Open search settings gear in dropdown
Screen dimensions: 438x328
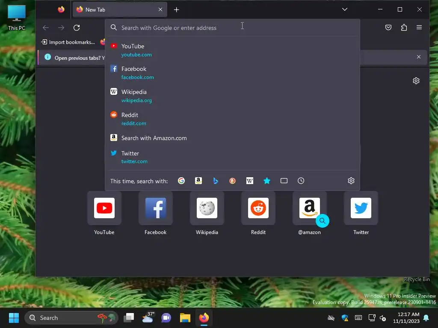click(x=351, y=181)
